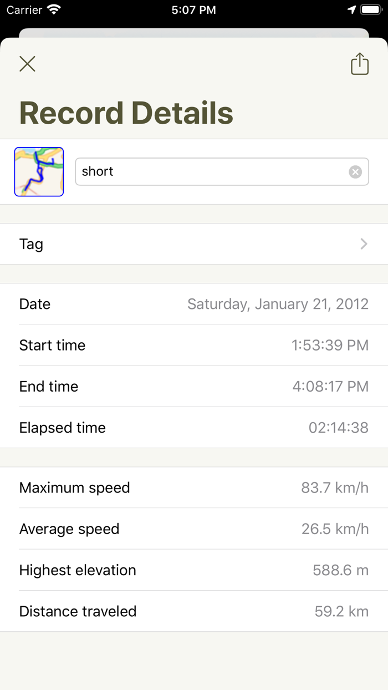Tap the location arrow icon in status bar
The width and height of the screenshot is (388, 690).
[351, 9]
